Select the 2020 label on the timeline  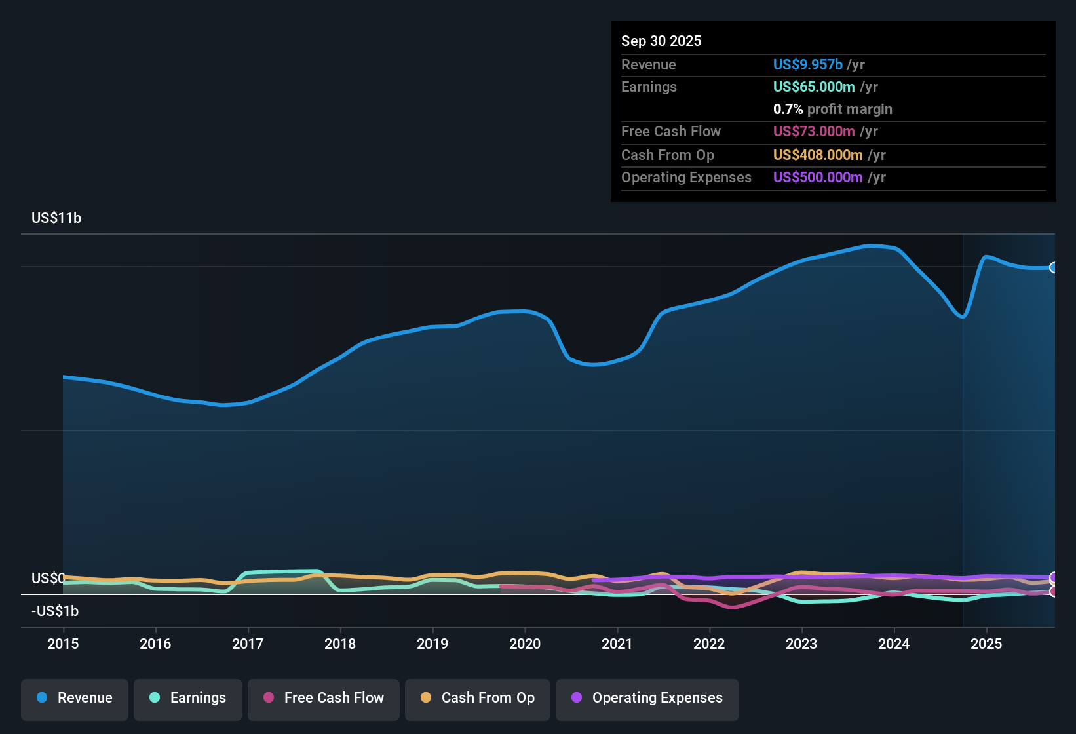[525, 644]
